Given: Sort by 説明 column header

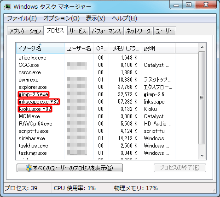Looking at the screenshot, I should click(x=158, y=49).
